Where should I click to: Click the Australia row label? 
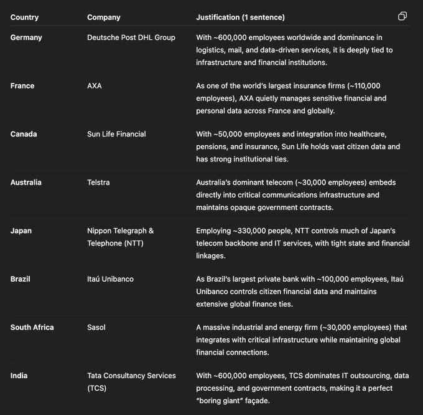tap(26, 183)
